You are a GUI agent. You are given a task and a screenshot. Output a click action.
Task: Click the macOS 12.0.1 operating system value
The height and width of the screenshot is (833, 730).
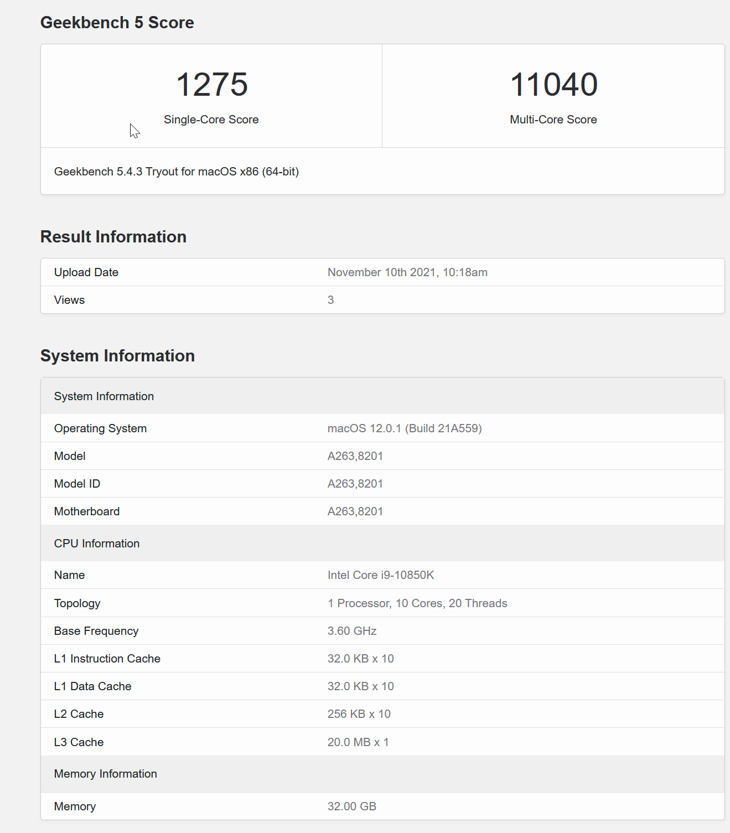point(404,428)
